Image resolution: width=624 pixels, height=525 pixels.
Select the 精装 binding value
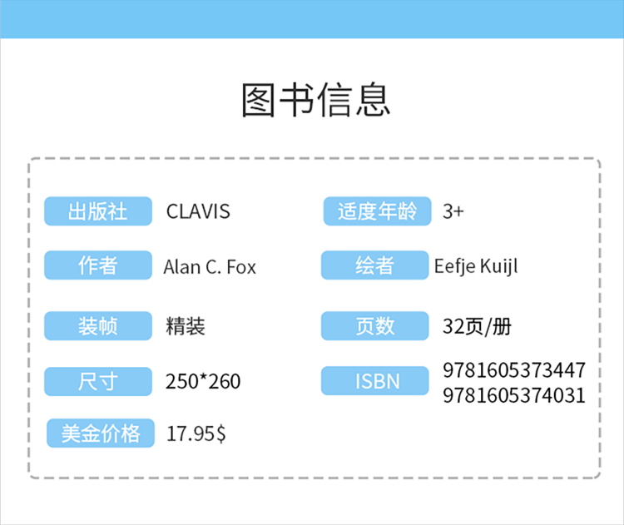pyautogui.click(x=186, y=326)
